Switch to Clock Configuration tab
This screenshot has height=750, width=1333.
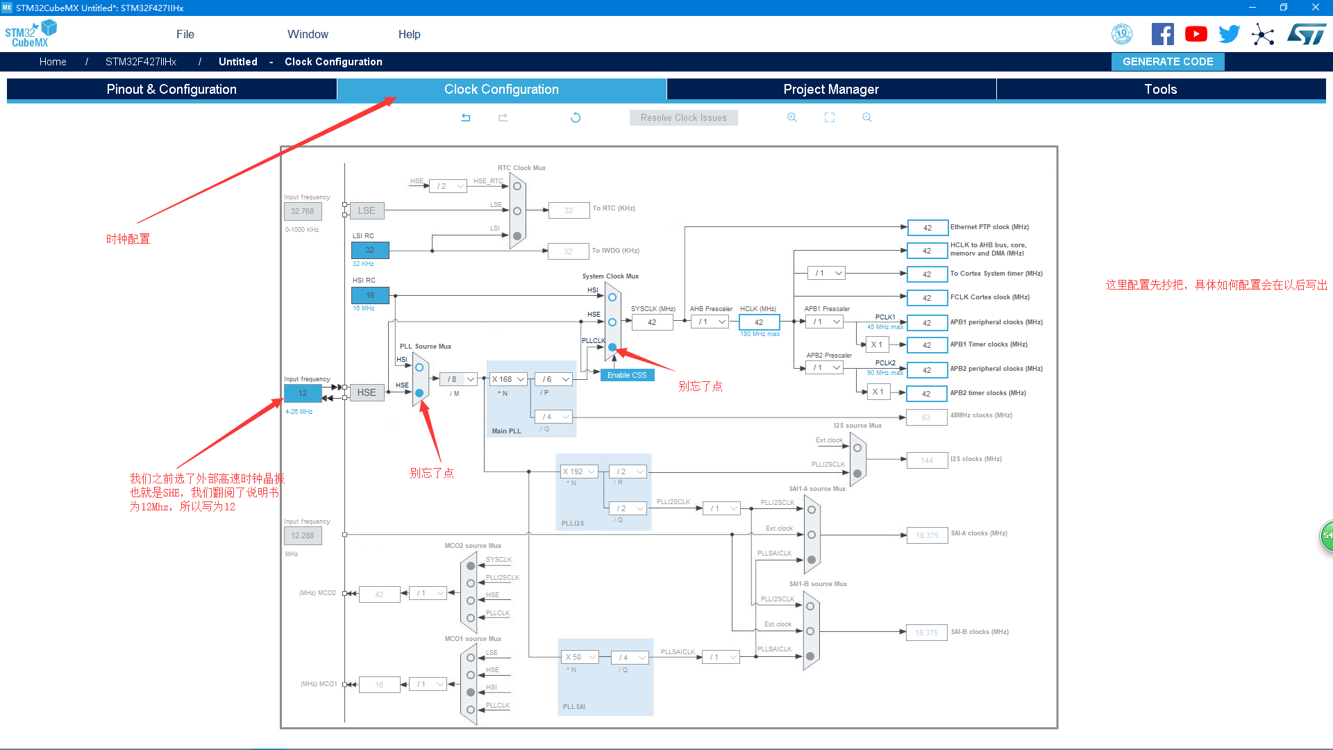pyautogui.click(x=501, y=89)
